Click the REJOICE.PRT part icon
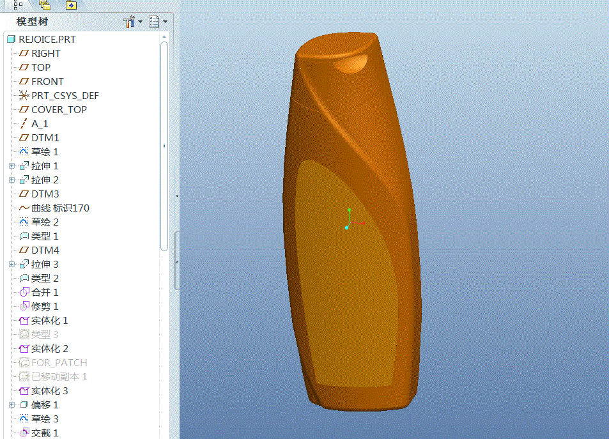The width and height of the screenshot is (609, 439). 12,39
